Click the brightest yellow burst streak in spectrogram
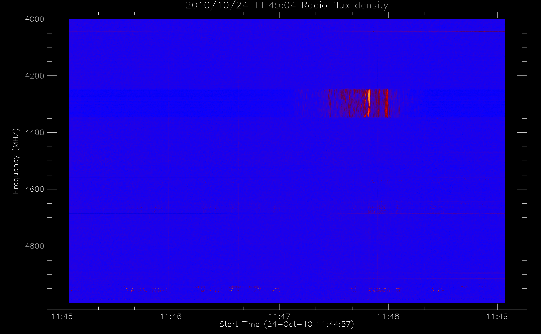 369,103
